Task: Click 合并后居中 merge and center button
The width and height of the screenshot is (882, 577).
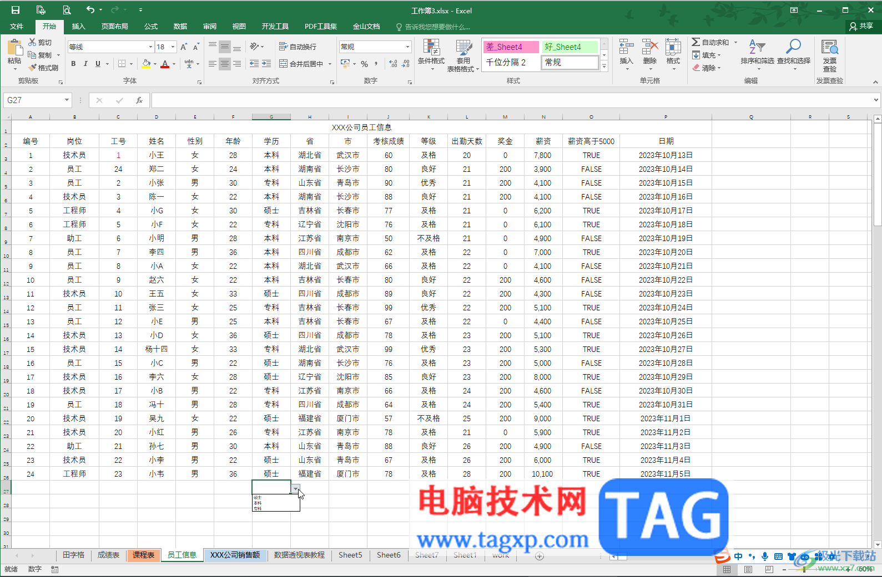Action: pyautogui.click(x=301, y=64)
